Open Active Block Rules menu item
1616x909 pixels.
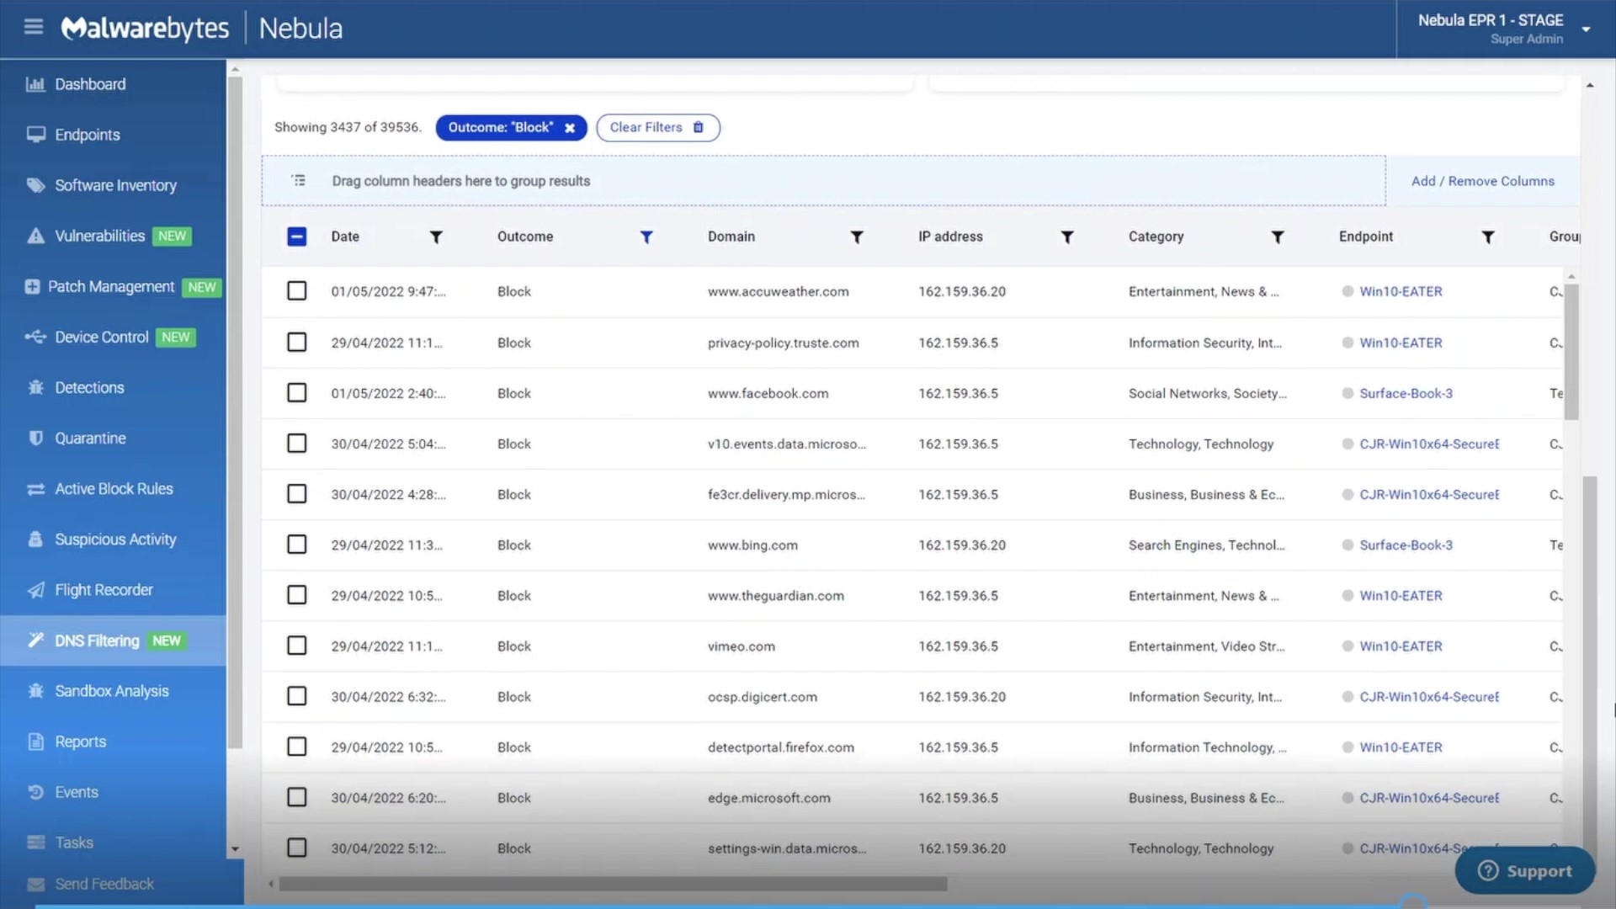pos(114,488)
